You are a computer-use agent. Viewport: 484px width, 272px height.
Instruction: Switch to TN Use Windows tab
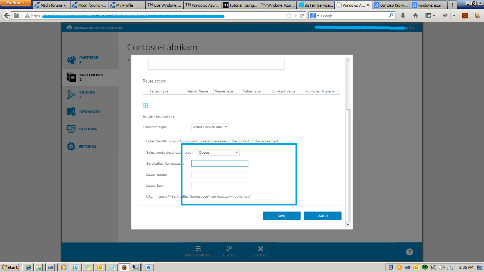pos(164,5)
